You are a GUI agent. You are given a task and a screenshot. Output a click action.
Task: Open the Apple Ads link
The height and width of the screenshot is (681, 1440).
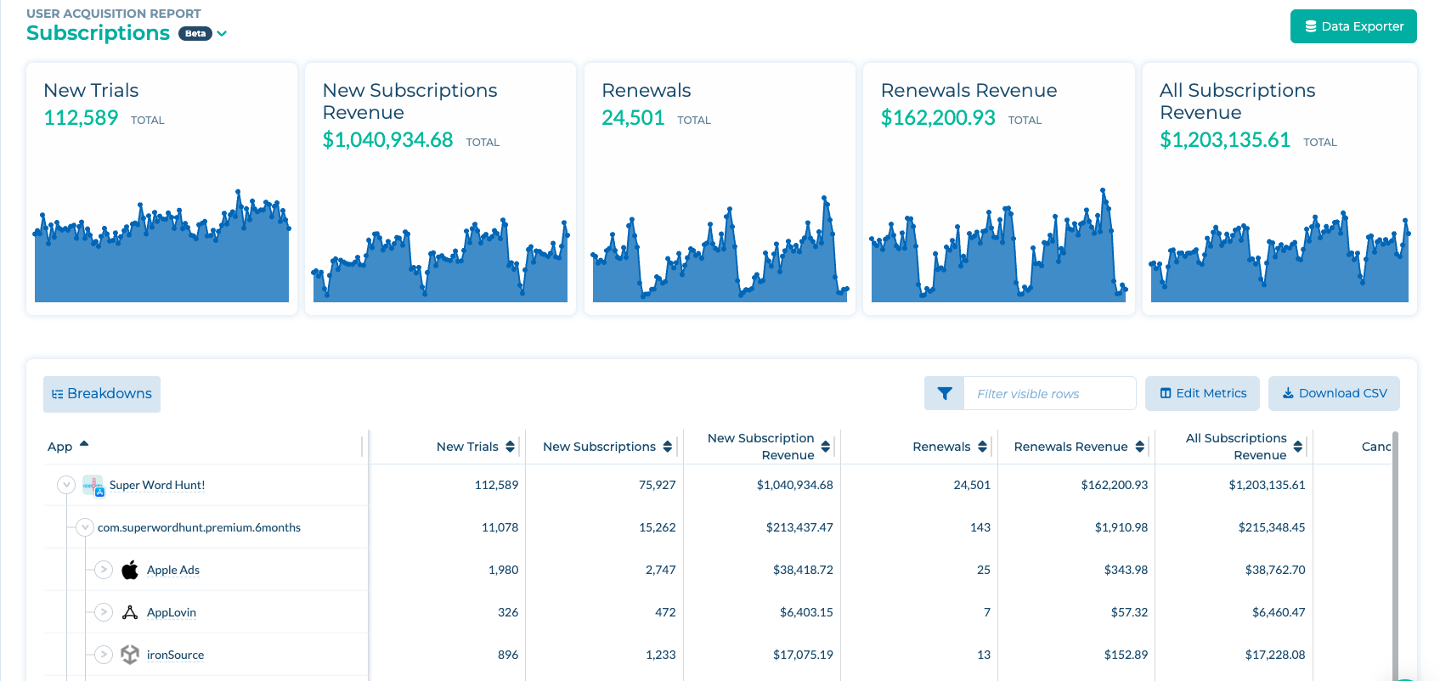point(173,570)
